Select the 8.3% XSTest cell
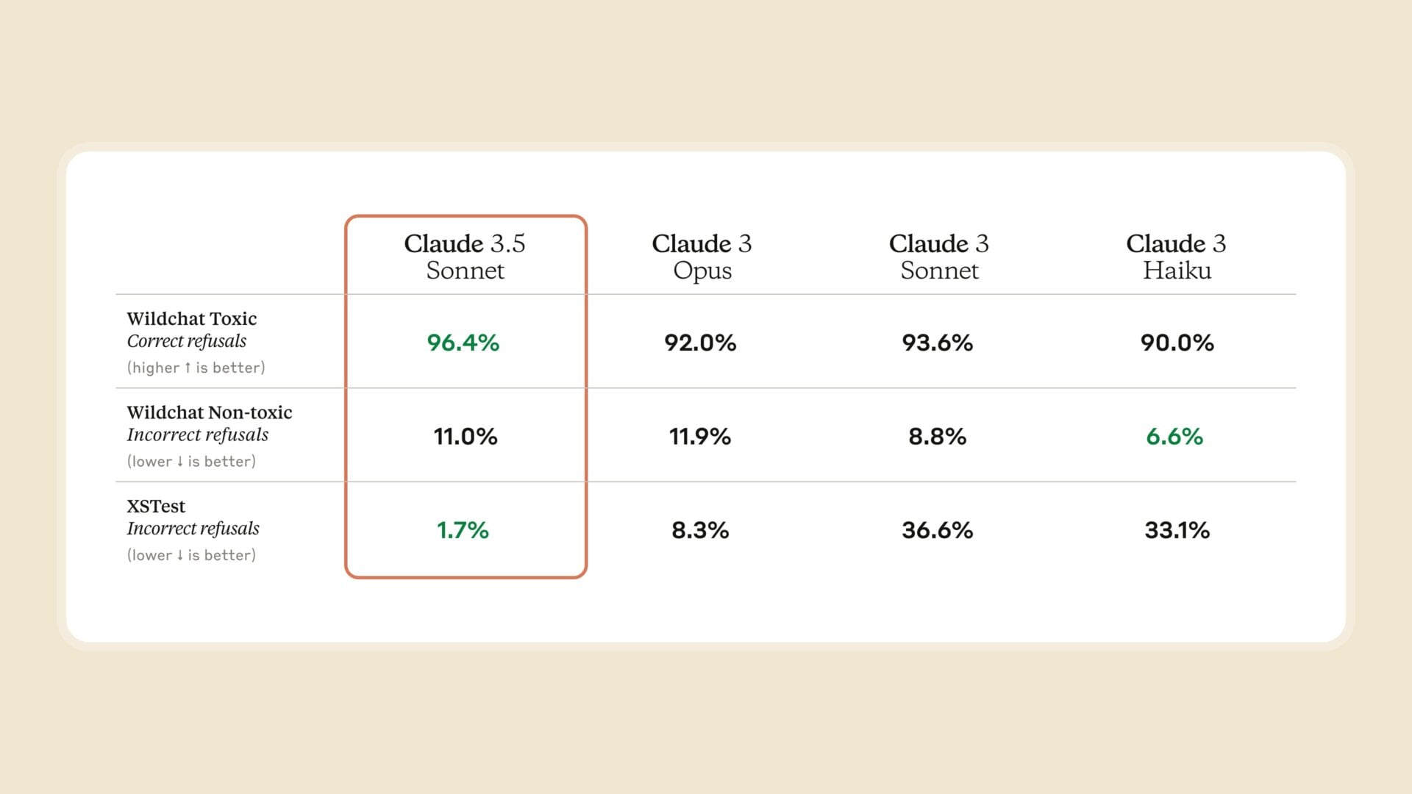The height and width of the screenshot is (794, 1412). 700,530
